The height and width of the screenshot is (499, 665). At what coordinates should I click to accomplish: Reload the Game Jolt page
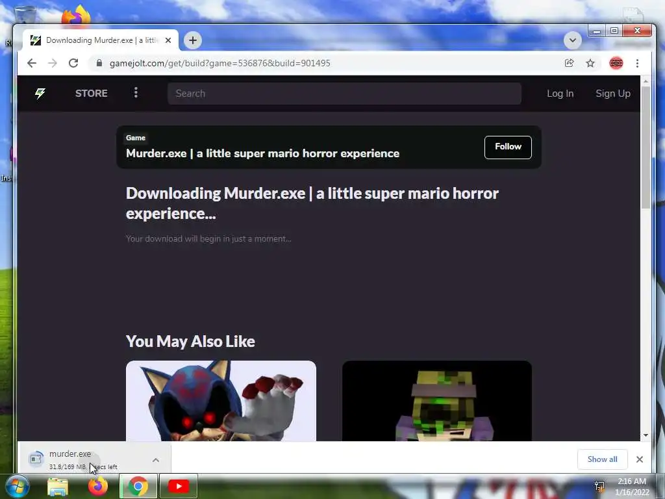pos(73,63)
